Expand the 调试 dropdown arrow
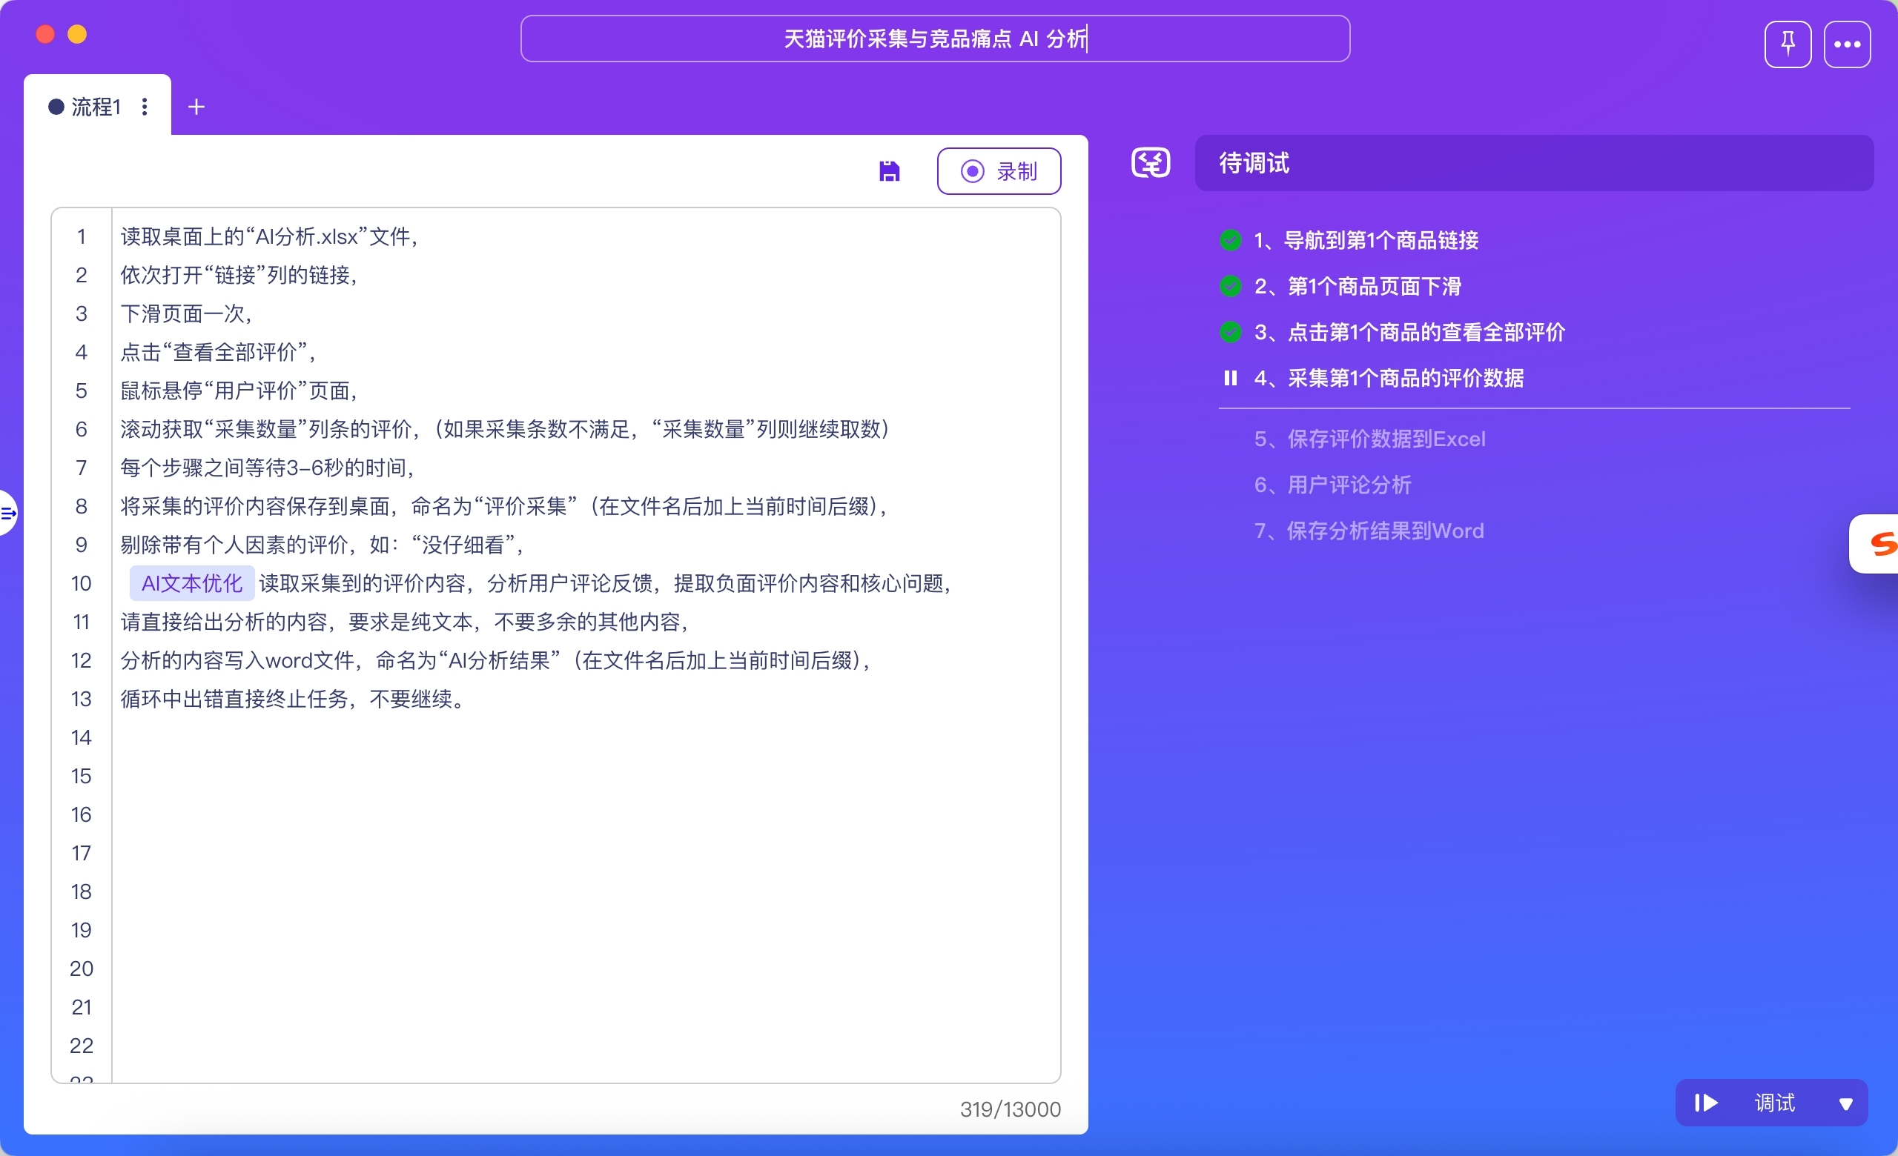The image size is (1898, 1156). (x=1845, y=1103)
